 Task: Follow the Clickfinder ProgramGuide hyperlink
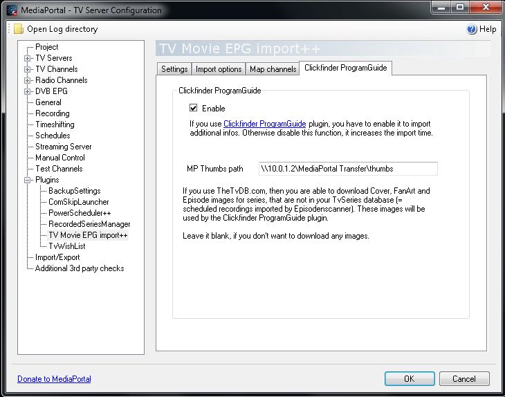(264, 124)
